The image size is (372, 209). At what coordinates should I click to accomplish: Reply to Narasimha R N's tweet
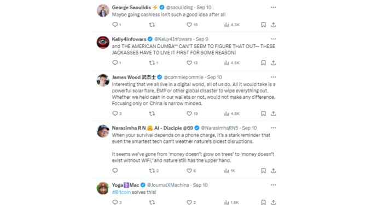(115, 170)
